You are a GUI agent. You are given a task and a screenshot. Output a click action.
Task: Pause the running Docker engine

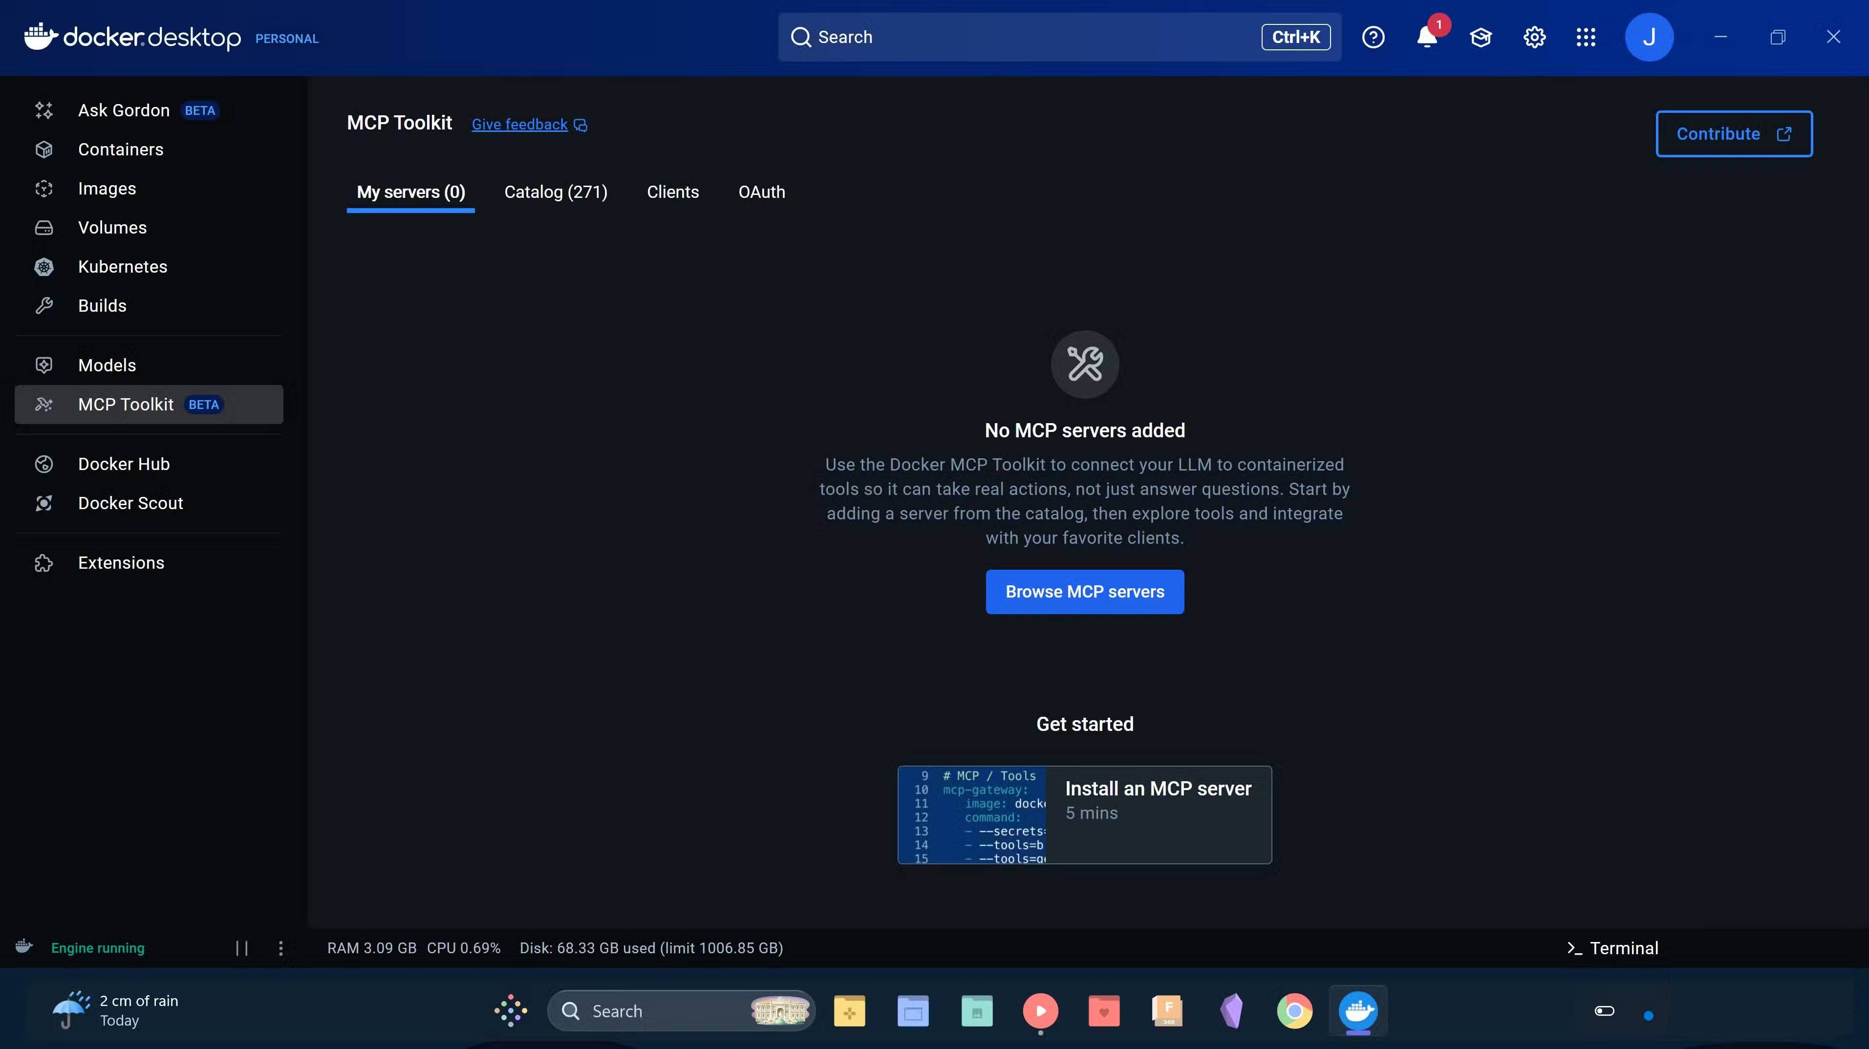tap(242, 947)
